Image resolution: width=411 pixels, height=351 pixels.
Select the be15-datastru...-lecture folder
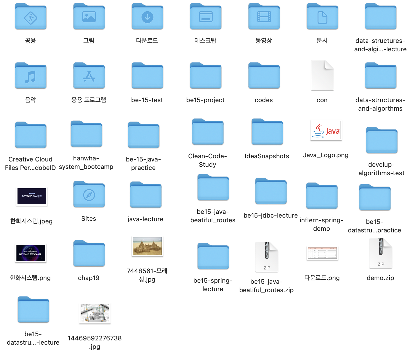tap(33, 310)
